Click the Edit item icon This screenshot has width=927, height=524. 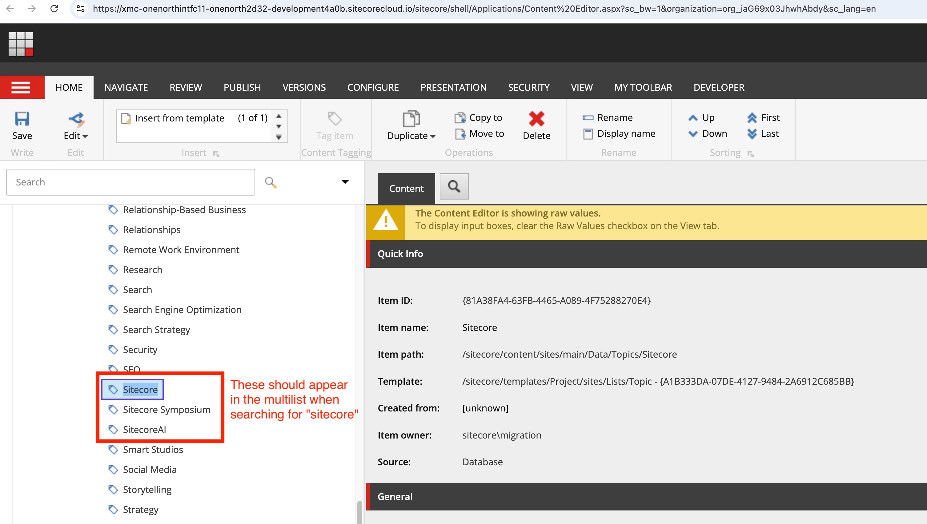[76, 120]
